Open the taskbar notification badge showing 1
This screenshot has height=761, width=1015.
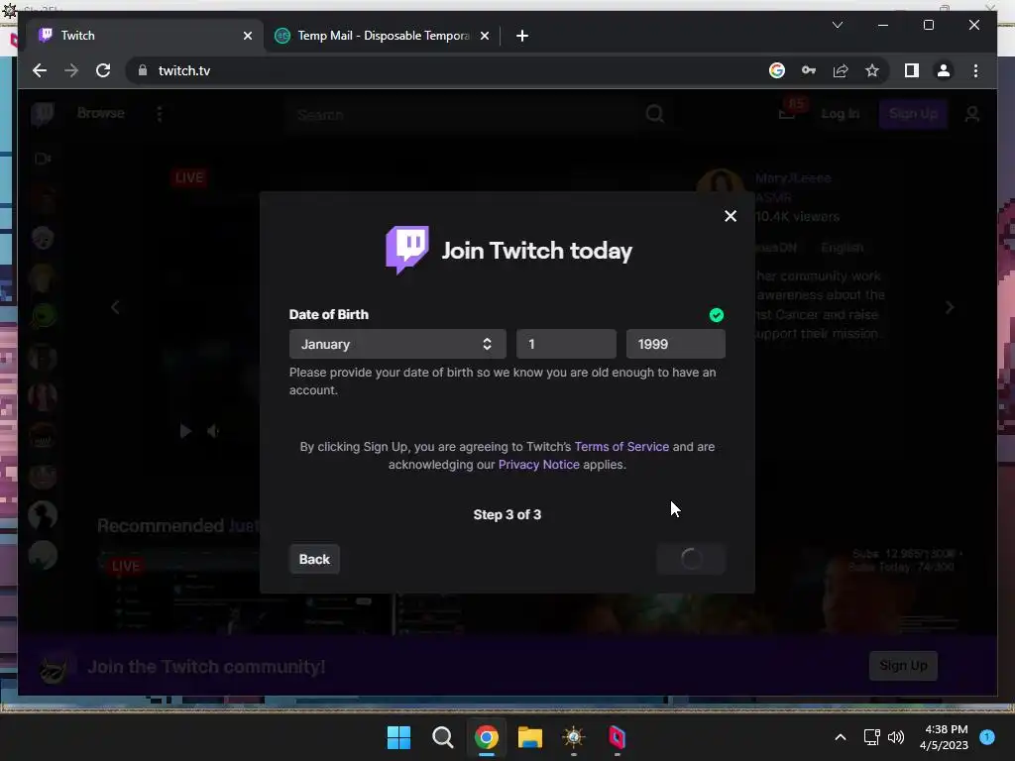(987, 737)
